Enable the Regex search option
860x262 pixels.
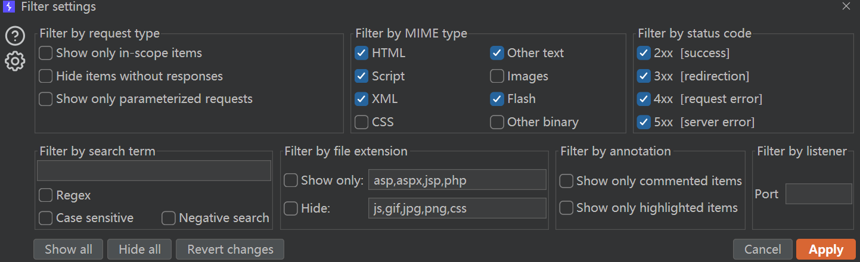(x=46, y=195)
